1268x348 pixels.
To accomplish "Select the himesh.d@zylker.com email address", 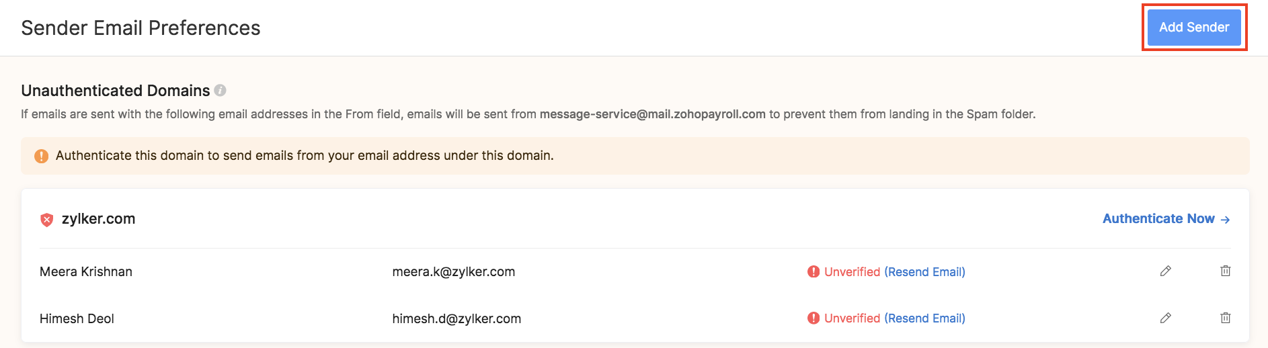I will pyautogui.click(x=457, y=319).
